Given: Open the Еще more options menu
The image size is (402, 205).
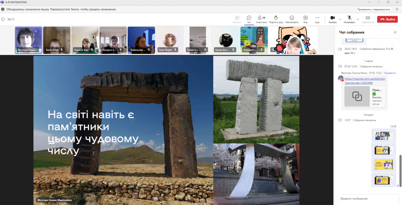Looking at the screenshot, I should pyautogui.click(x=317, y=19).
